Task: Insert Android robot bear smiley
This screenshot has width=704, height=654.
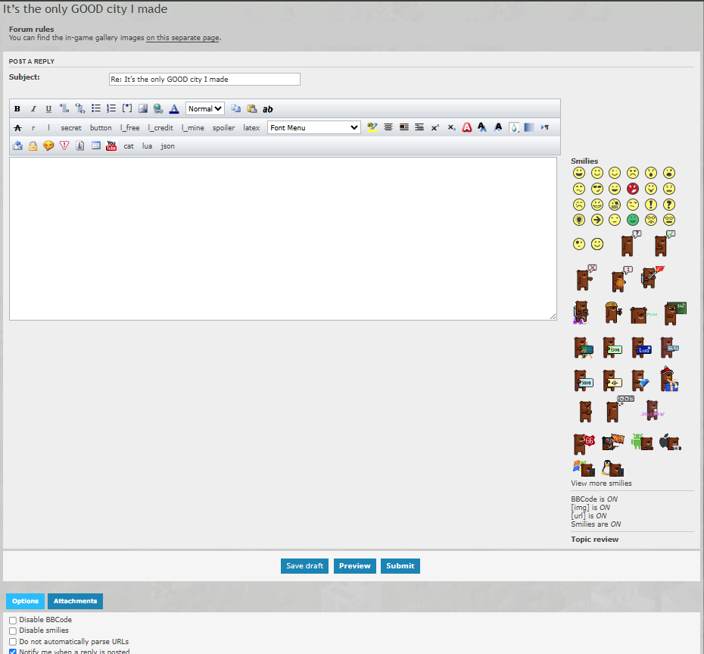Action: click(x=642, y=442)
